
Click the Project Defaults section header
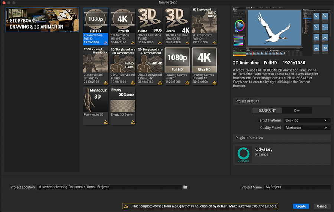click(282, 101)
